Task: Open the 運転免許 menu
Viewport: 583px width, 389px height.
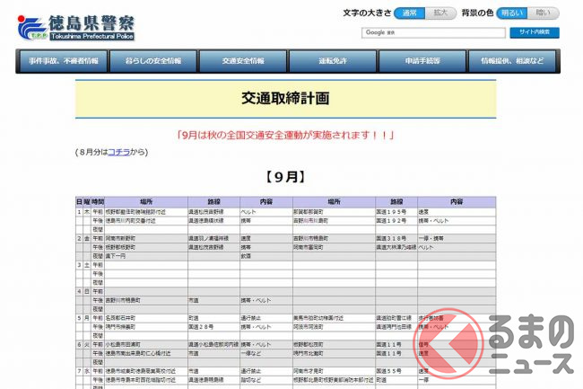Action: pos(333,61)
